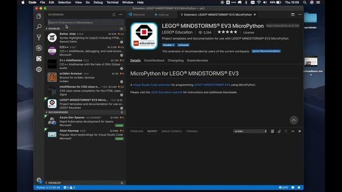Clear the output panel

[273, 131]
